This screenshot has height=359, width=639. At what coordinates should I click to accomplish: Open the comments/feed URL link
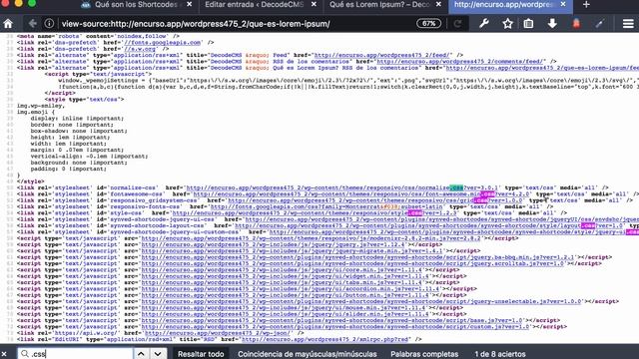pyautogui.click(x=461, y=62)
